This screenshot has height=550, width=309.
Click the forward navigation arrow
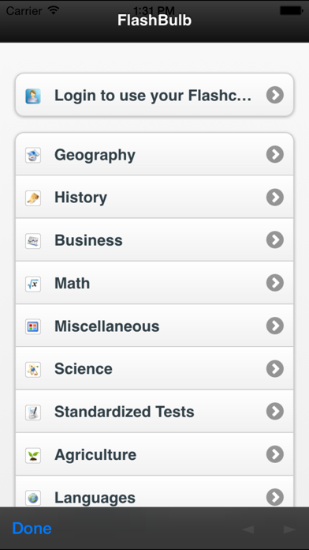coord(289,529)
